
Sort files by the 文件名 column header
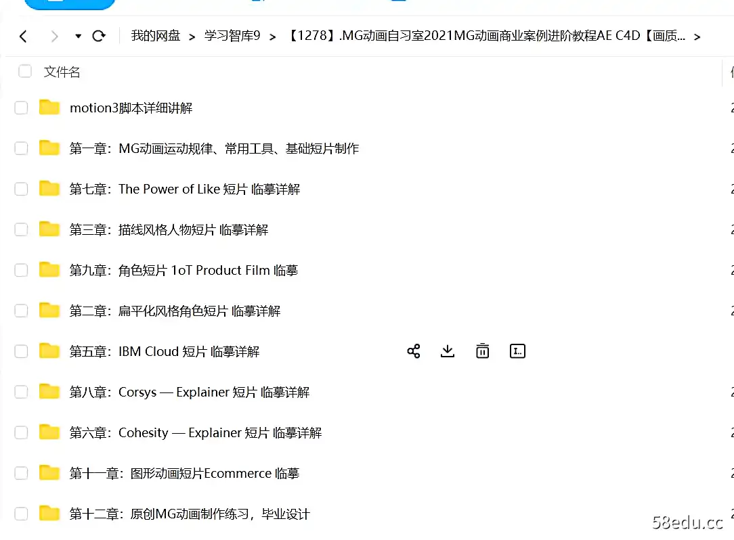point(62,71)
